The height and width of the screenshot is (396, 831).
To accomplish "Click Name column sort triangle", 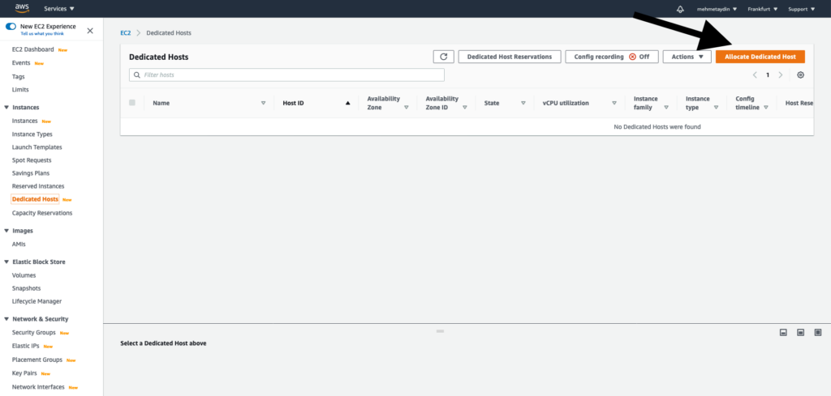I will [264, 103].
